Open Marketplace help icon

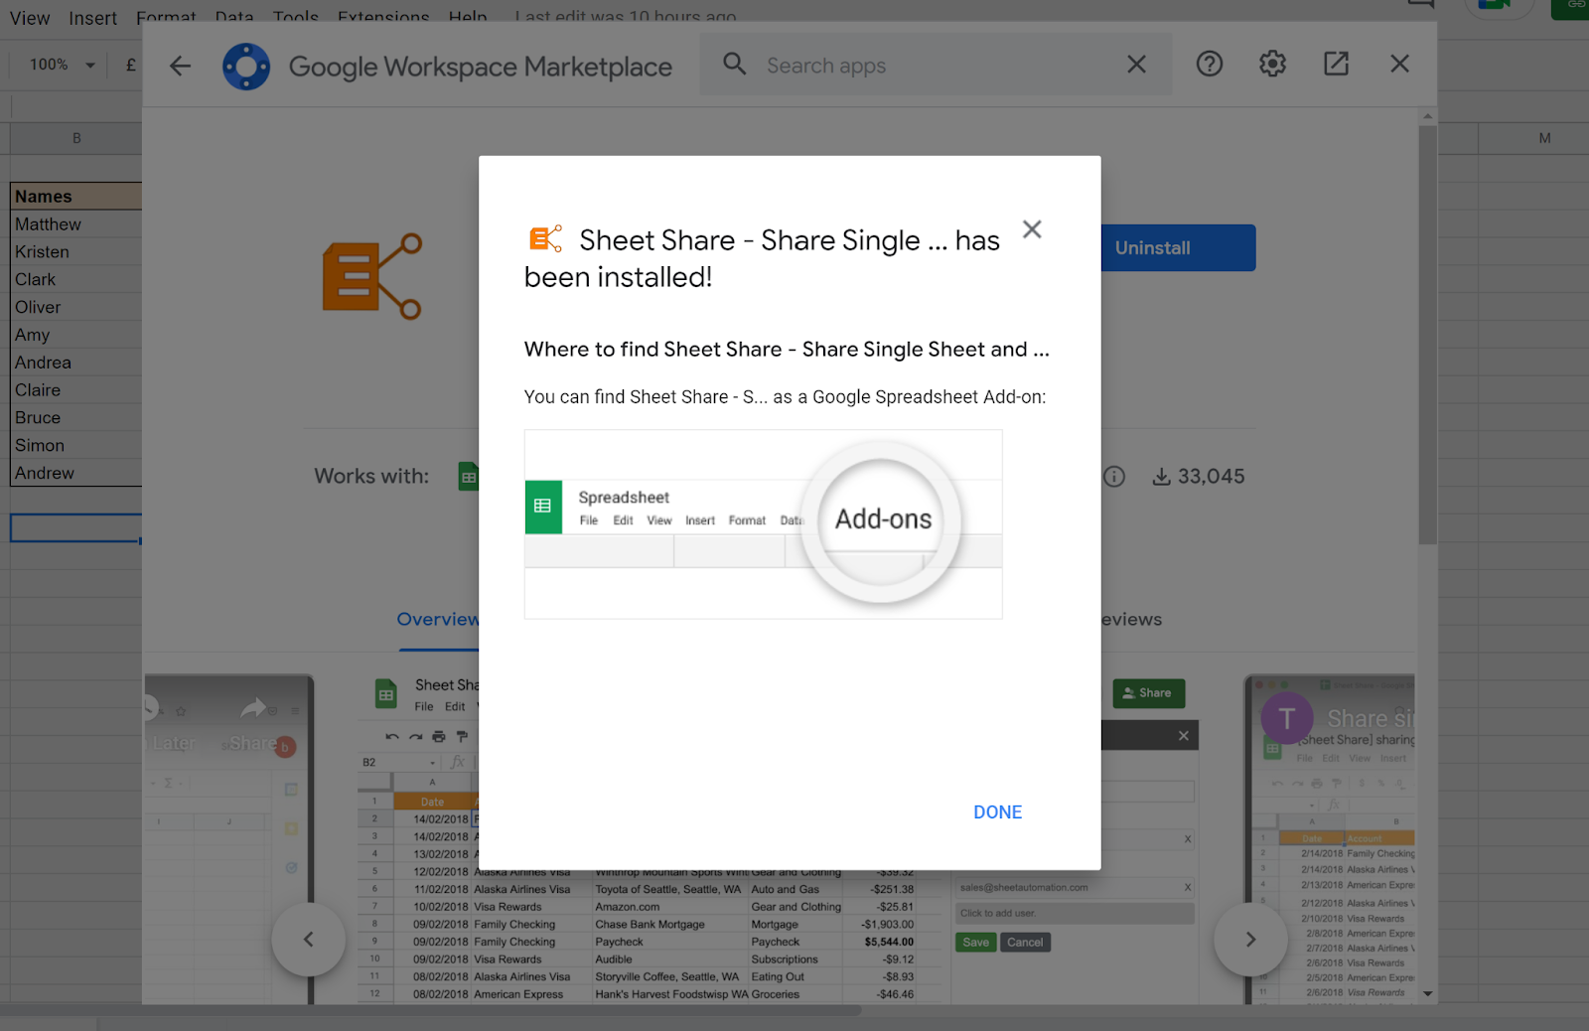(x=1209, y=65)
